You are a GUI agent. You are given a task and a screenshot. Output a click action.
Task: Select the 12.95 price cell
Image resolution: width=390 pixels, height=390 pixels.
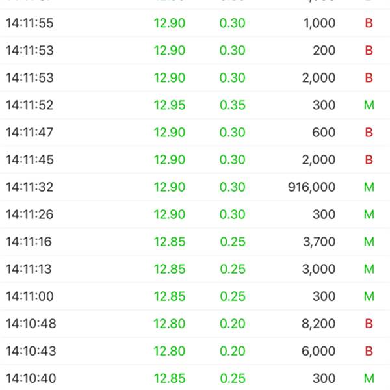pos(170,105)
